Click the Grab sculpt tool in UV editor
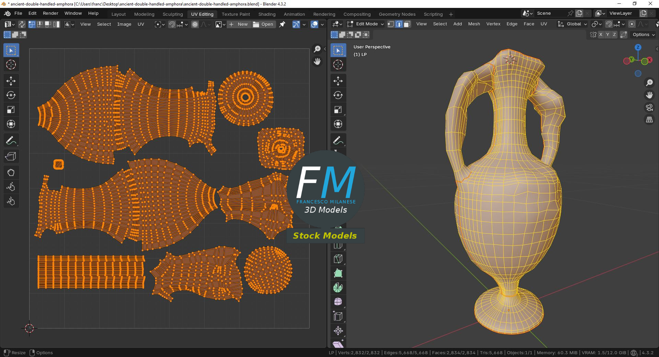Viewport: 659px width, 357px height. pyautogui.click(x=11, y=172)
